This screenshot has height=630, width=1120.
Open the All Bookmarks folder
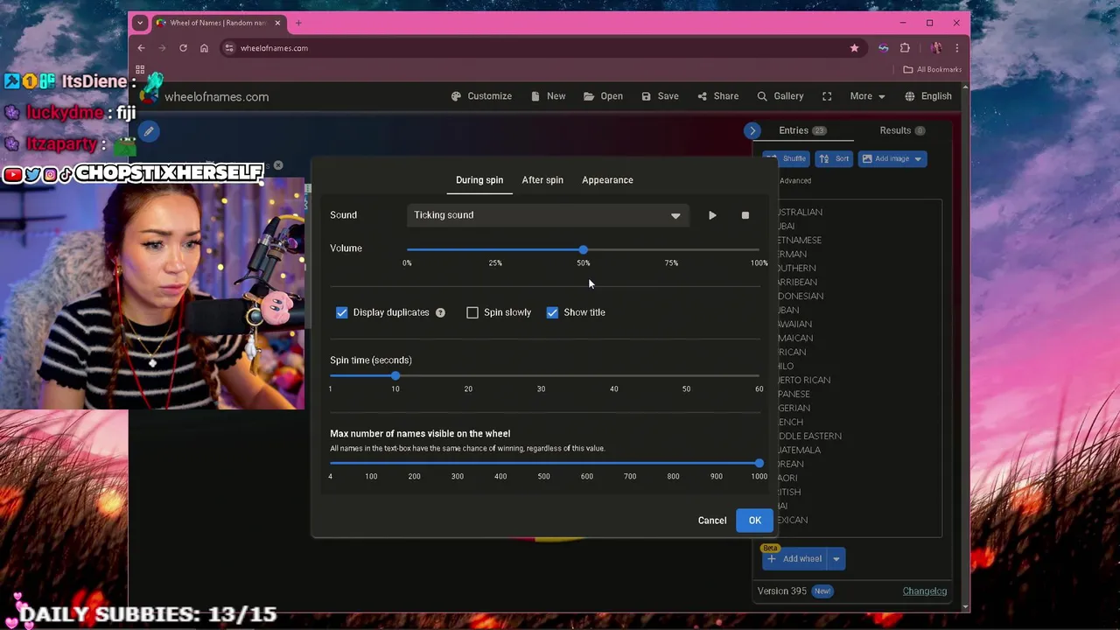coord(933,69)
